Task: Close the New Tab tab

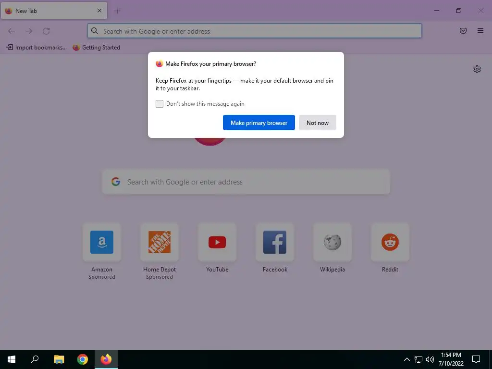Action: coord(99,11)
